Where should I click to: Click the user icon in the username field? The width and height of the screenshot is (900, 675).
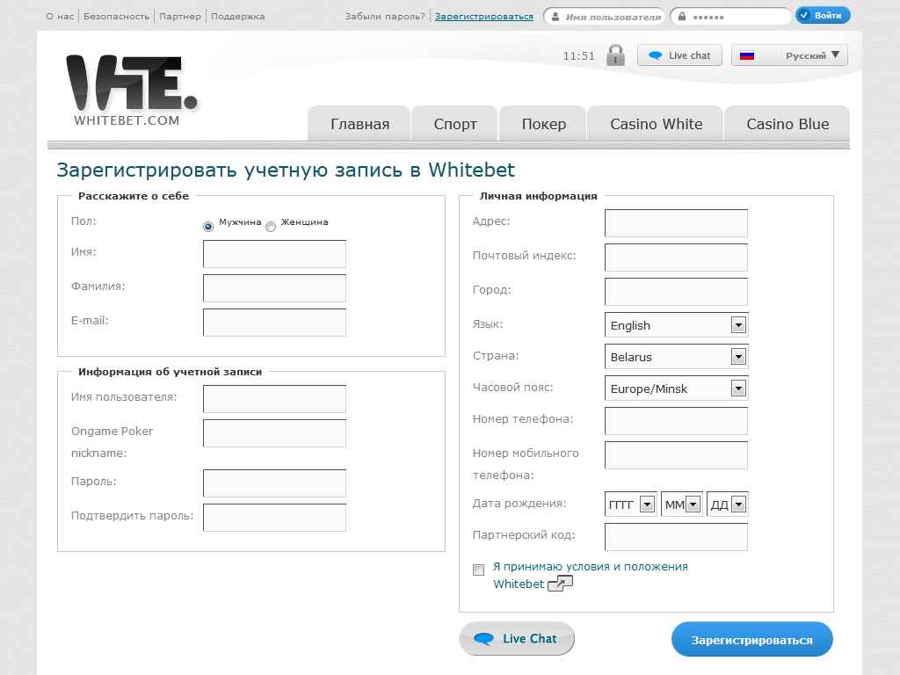555,17
